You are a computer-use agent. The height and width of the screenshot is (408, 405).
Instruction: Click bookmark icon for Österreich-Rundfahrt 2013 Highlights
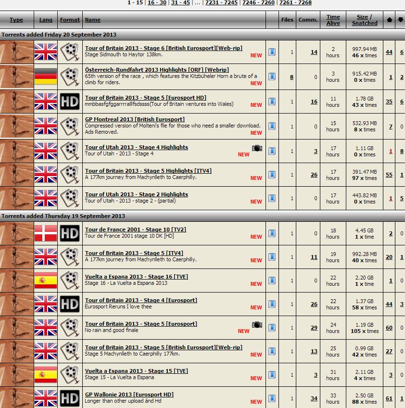[x=272, y=76]
